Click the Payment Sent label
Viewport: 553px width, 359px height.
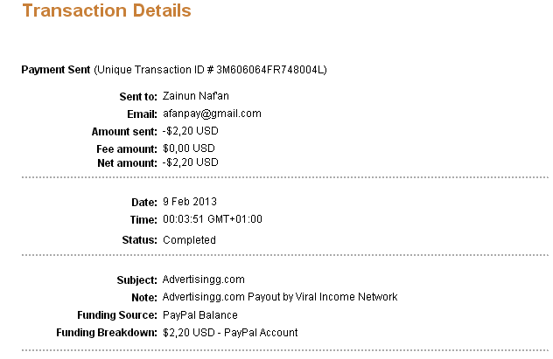point(56,70)
